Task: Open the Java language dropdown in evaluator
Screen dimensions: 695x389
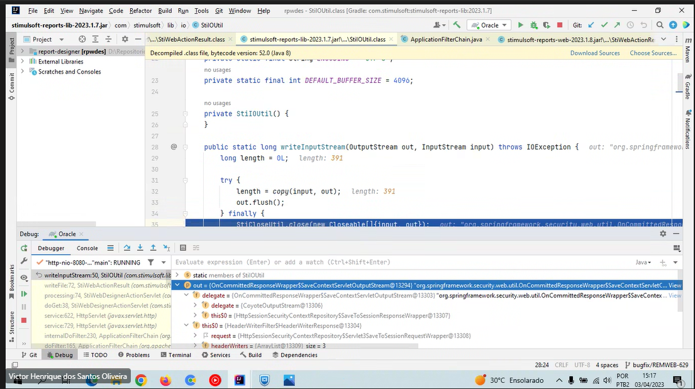Action: 643,262
